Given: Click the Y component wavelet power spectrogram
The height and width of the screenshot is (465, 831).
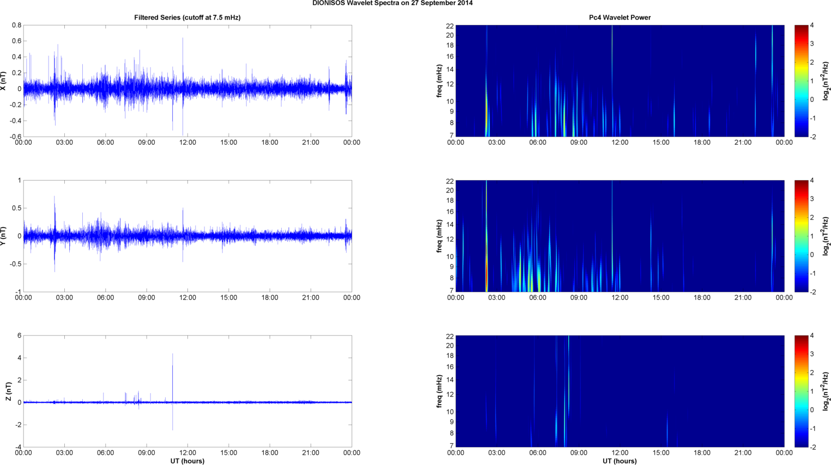Looking at the screenshot, I should pyautogui.click(x=620, y=236).
